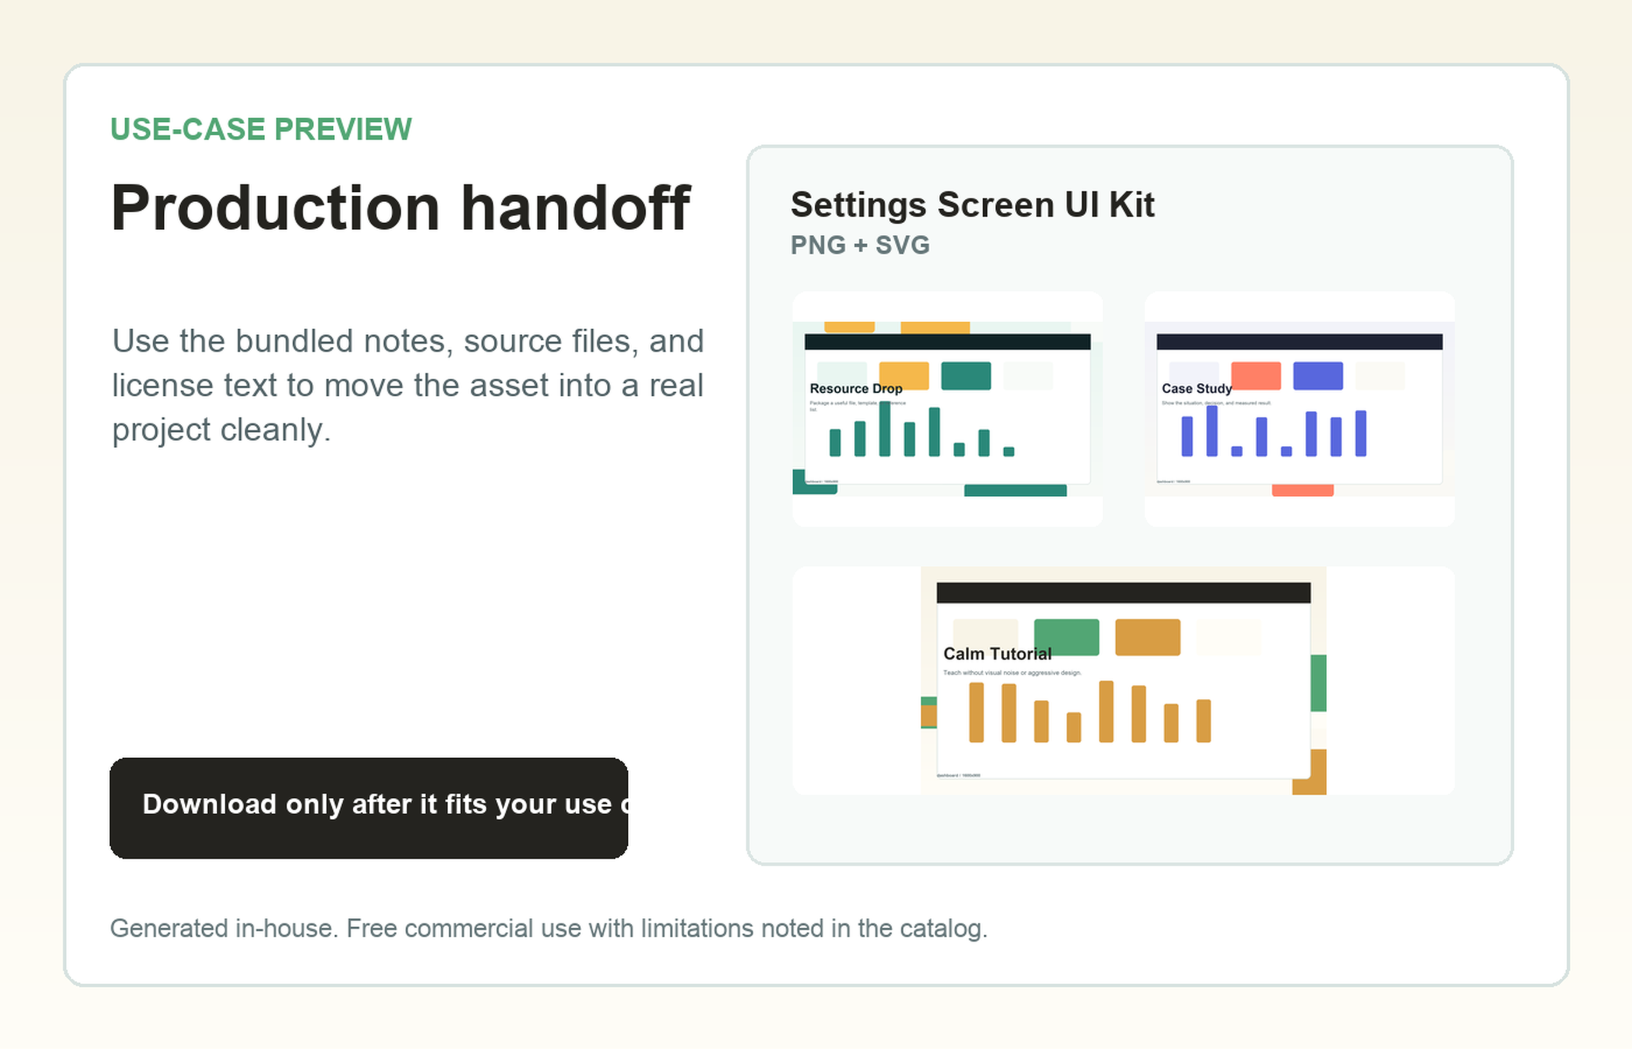Click the paragraph starting with Use the bundled notes

(x=407, y=386)
